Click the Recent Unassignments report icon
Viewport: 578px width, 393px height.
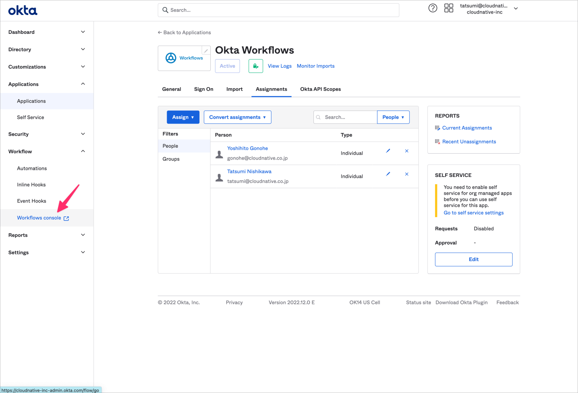coord(438,141)
